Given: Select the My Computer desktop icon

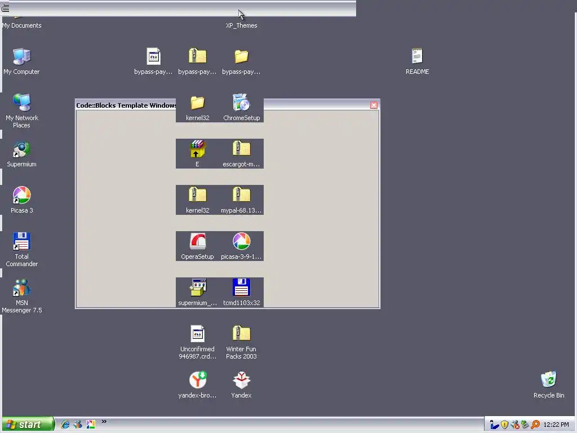Looking at the screenshot, I should (22, 57).
